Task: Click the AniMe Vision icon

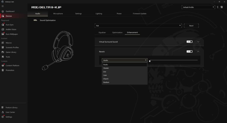Action: (x=3, y=29)
